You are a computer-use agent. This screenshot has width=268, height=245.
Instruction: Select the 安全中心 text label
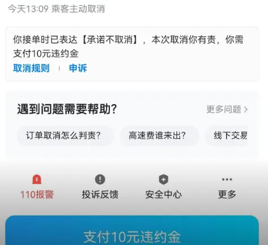(x=164, y=195)
